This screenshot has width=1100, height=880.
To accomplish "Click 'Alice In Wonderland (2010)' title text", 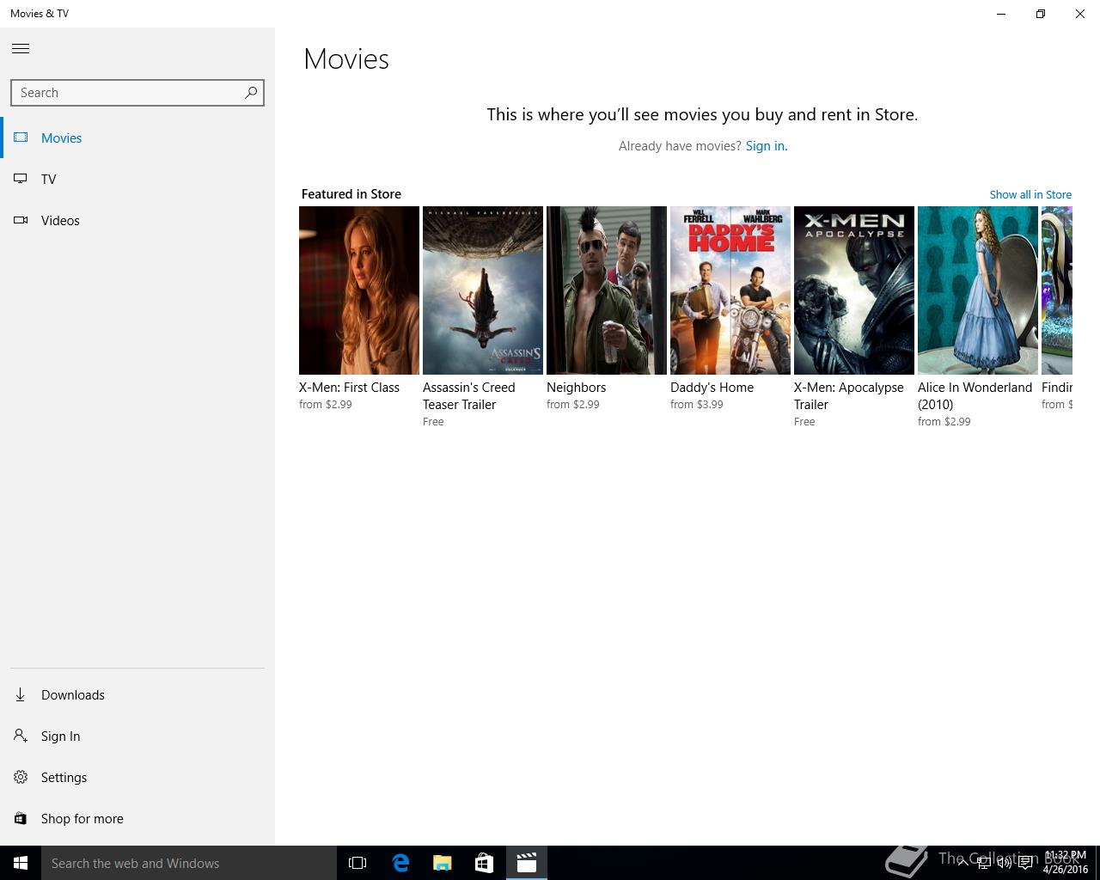I will [975, 396].
